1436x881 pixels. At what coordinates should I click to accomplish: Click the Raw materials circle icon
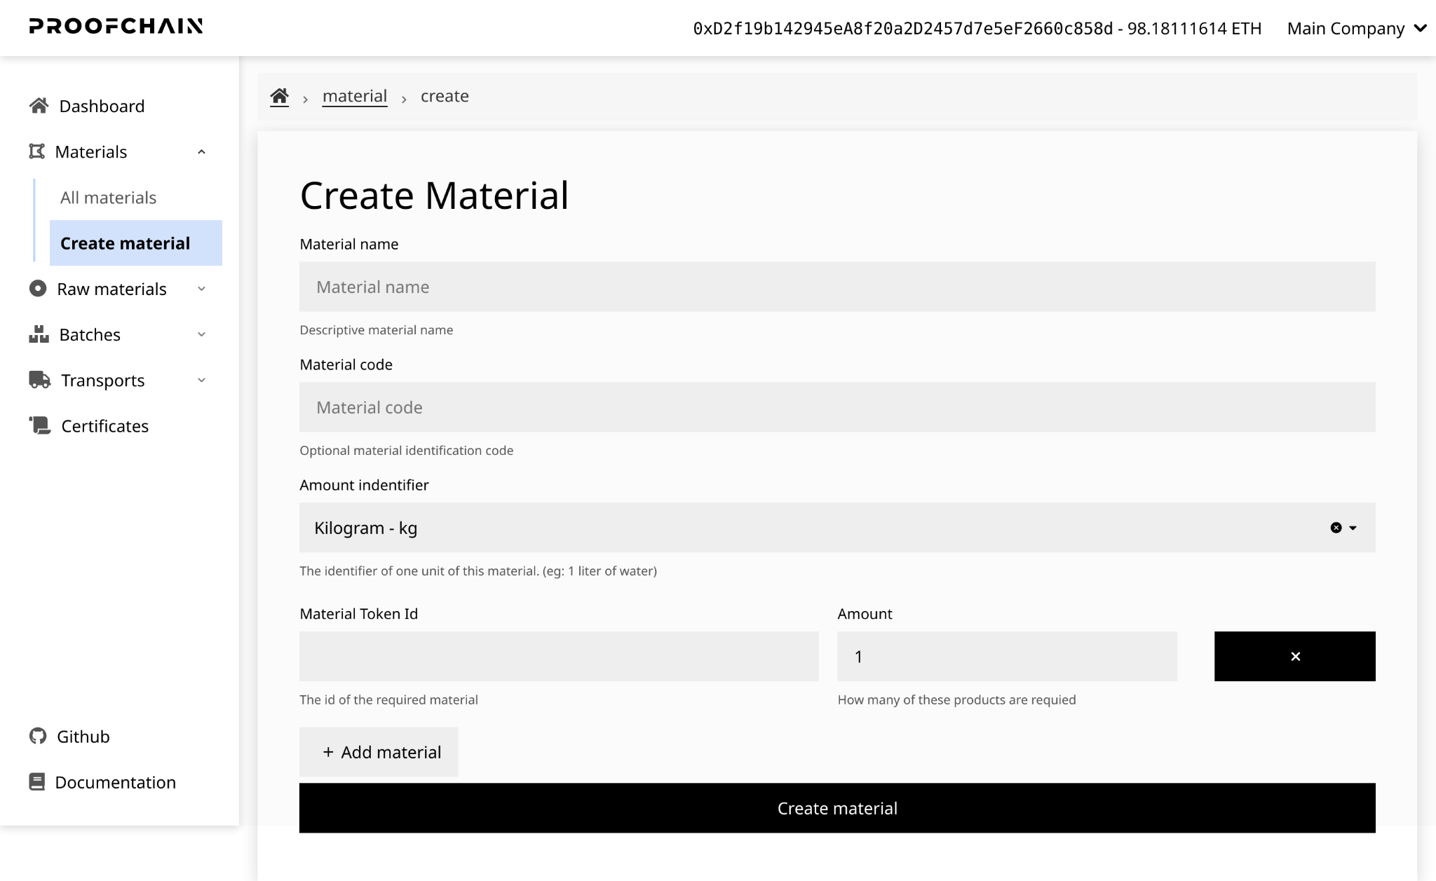tap(38, 289)
